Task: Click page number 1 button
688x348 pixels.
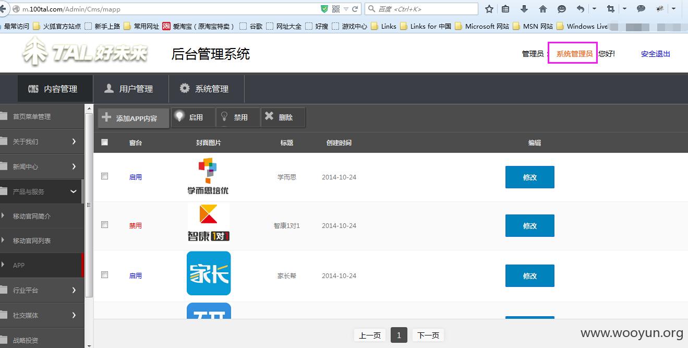Action: point(399,335)
